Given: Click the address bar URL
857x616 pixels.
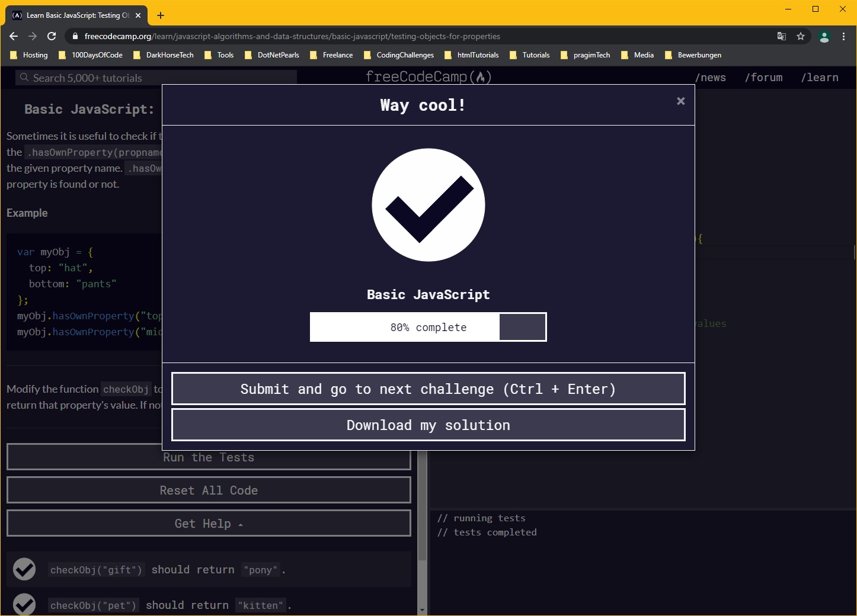Looking at the screenshot, I should point(292,36).
